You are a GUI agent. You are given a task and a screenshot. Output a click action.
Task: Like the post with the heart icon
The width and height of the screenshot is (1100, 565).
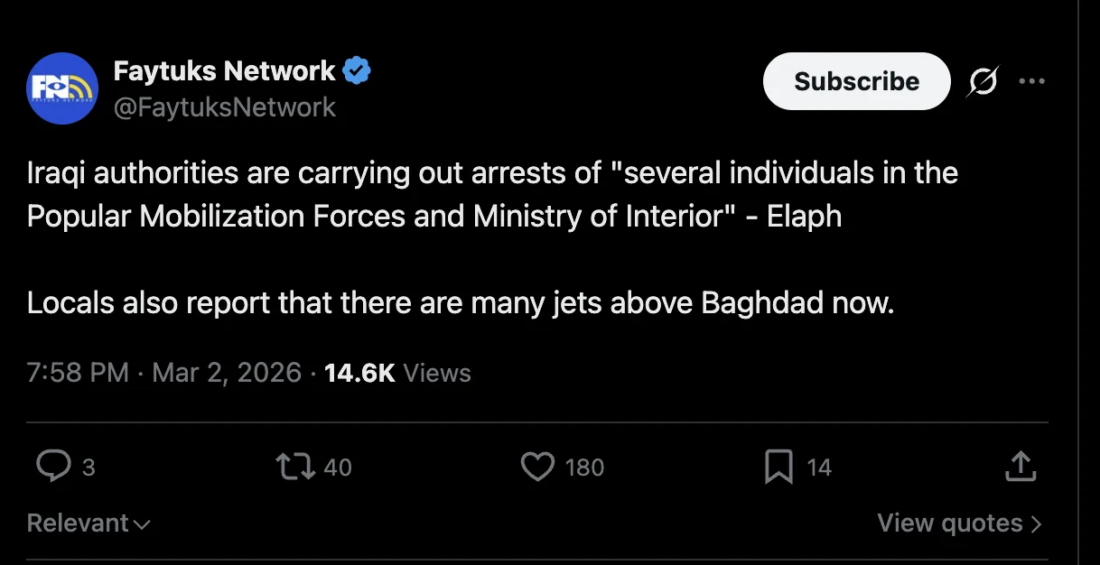(537, 467)
